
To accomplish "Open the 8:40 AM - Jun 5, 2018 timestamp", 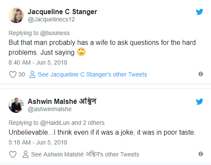I will click(38, 62).
